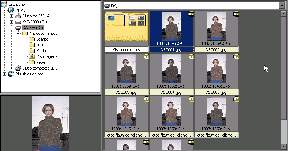Select the DATOS (D:) tree label
The image size is (288, 151).
[33, 28]
